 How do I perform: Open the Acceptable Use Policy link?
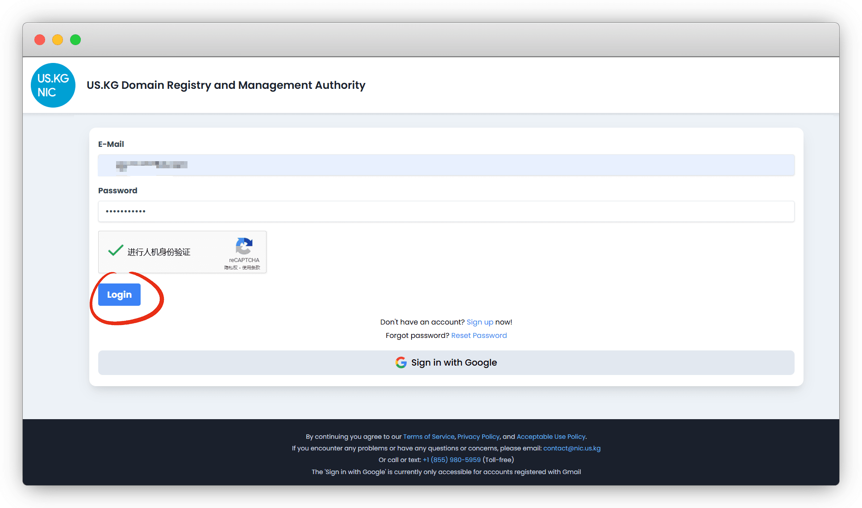point(551,437)
